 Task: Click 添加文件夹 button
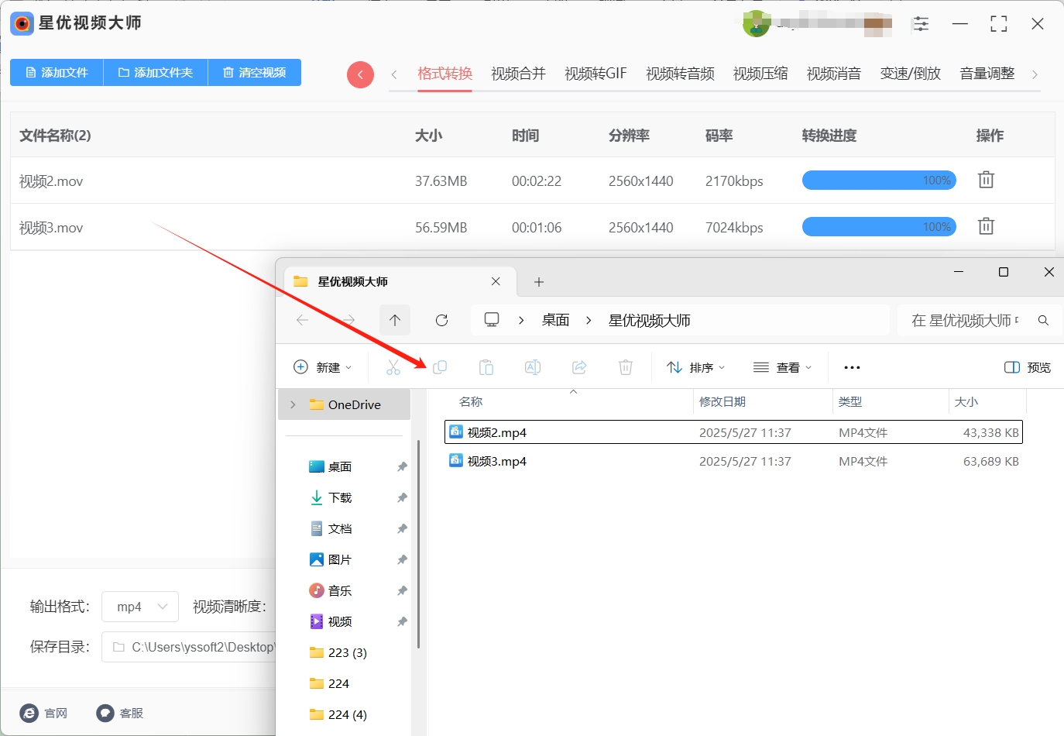pos(156,72)
